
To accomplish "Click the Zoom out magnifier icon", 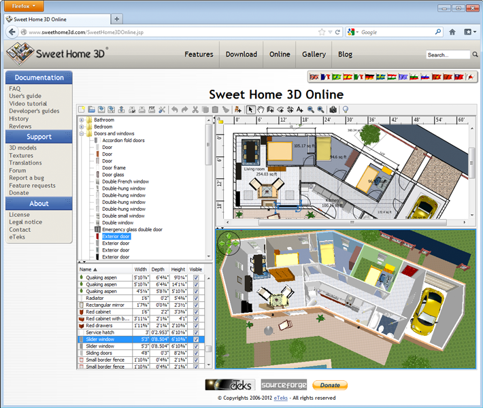I will (x=310, y=109).
